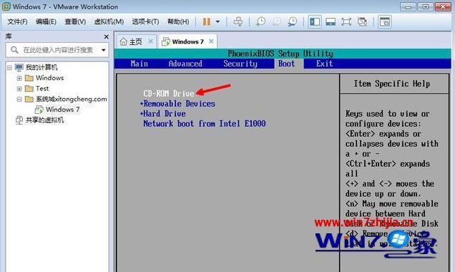
Task: Select the 系统城xitongcheng.com folder
Action: coord(71,99)
